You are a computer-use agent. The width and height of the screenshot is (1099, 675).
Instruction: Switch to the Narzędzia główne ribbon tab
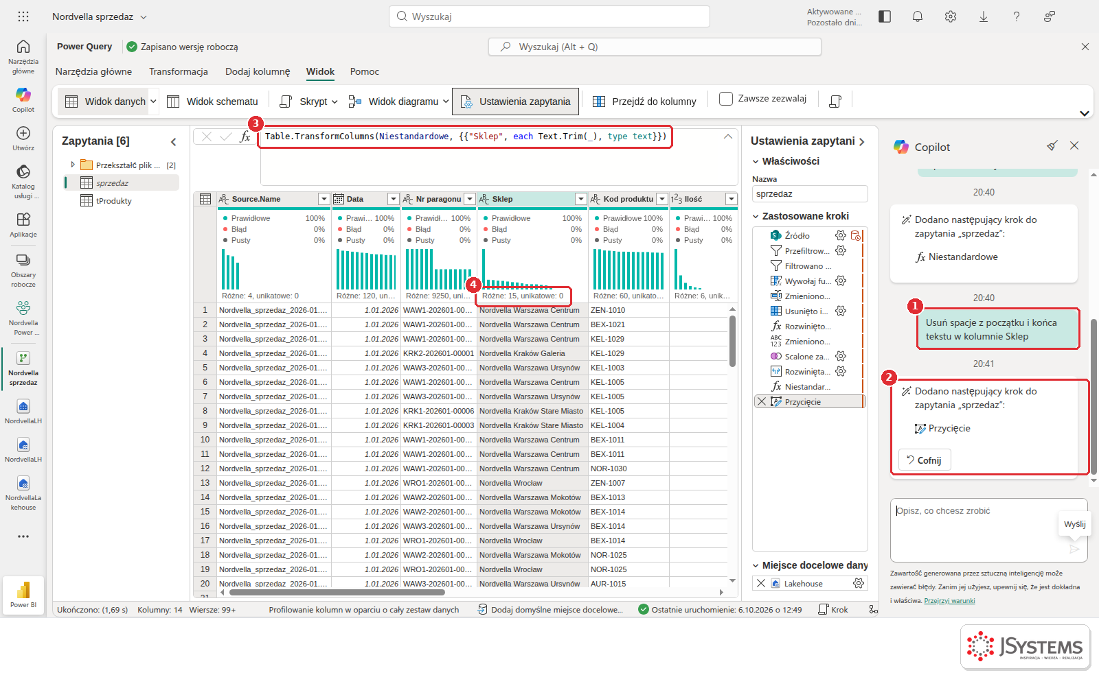point(93,71)
